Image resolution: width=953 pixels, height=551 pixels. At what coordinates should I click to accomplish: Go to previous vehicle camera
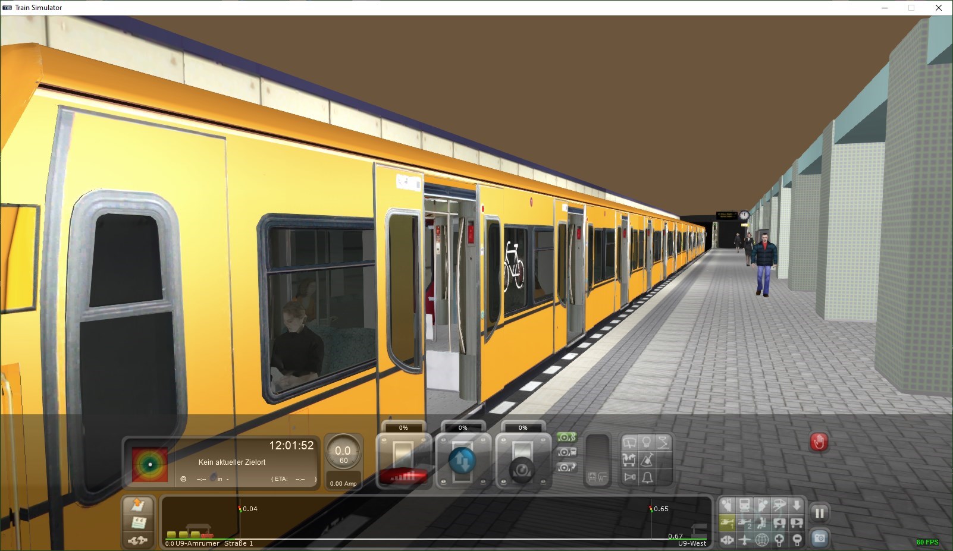[x=779, y=523]
